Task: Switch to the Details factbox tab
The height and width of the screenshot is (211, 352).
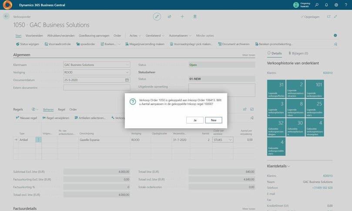Action: 274,53
